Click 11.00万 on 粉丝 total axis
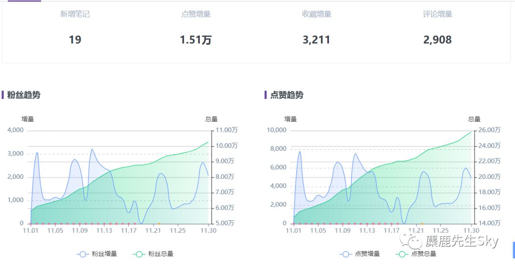This screenshot has height=265, width=515. (x=227, y=130)
